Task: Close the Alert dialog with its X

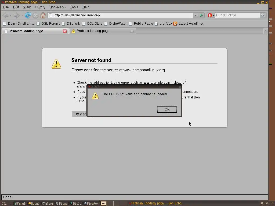Action: pos(180,87)
